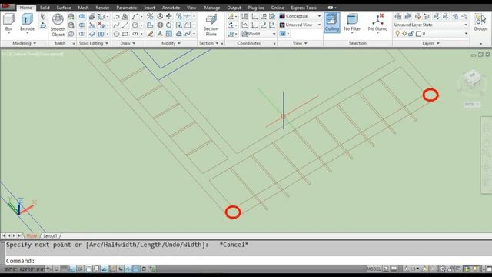492x277 pixels.
Task: Click the Section Plane tool
Action: [211, 25]
